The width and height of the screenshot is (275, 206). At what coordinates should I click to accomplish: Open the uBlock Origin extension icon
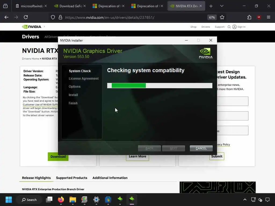click(x=259, y=17)
